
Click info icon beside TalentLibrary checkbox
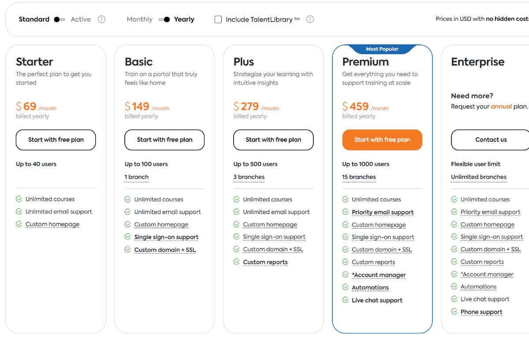pyautogui.click(x=310, y=19)
